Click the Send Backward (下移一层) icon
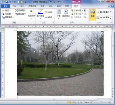This screenshot has height=105, width=115. click(72, 14)
